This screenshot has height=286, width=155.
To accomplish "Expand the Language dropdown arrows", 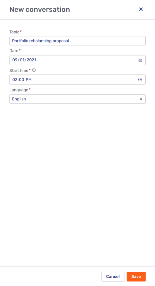I will (141, 99).
